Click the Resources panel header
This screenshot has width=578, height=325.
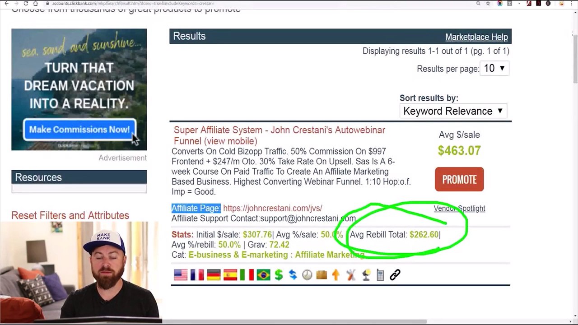coord(79,177)
